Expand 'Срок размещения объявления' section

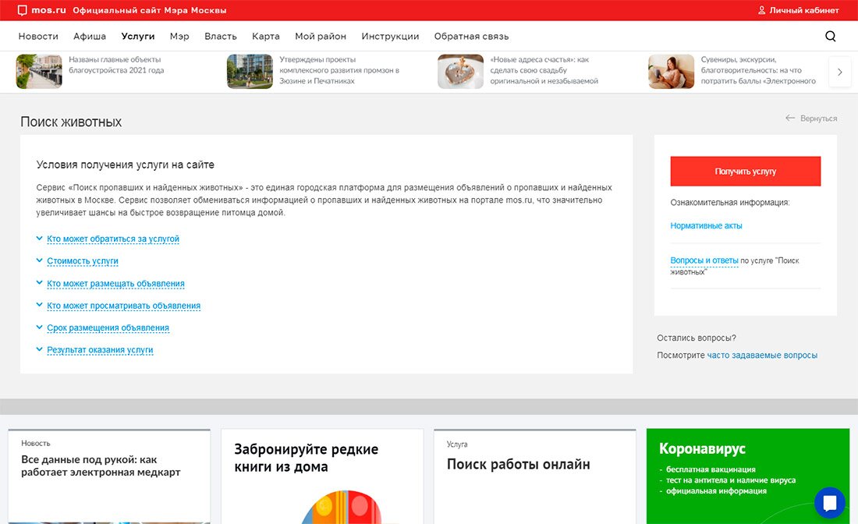[x=108, y=328]
